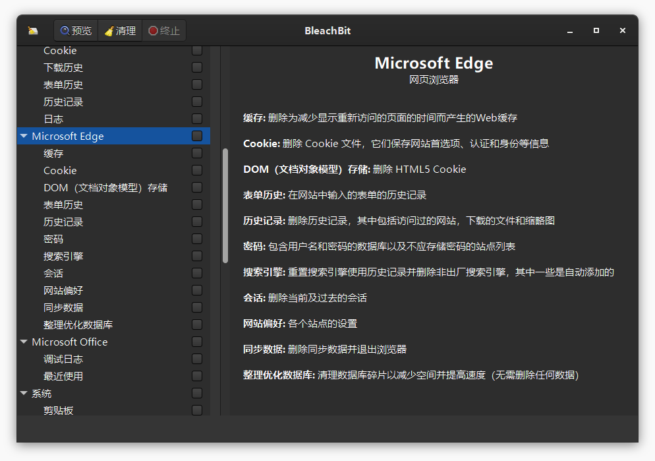
Task: Select the Microsoft Office tree row label
Action: tap(70, 342)
